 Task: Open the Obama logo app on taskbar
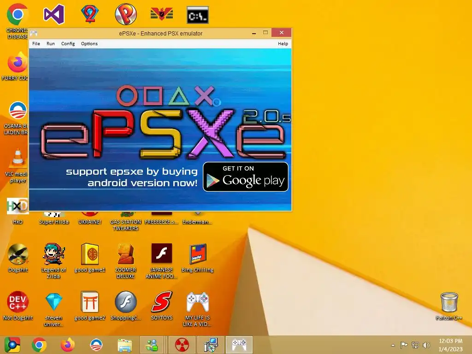pyautogui.click(x=96, y=345)
